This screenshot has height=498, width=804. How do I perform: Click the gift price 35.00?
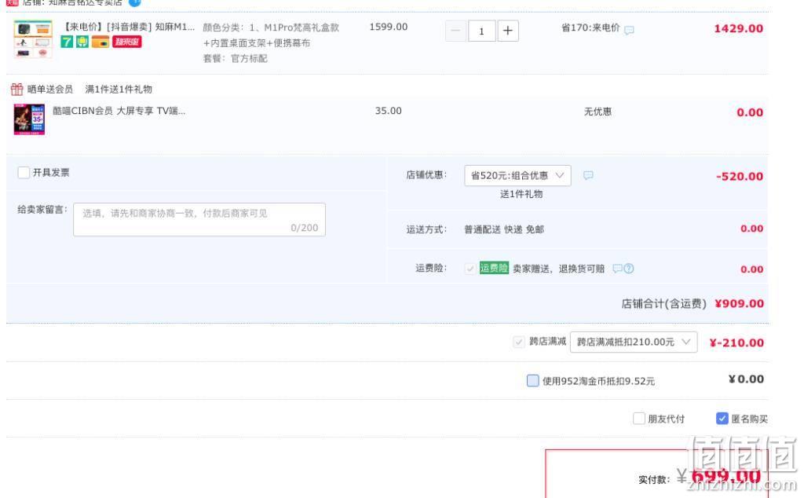pyautogui.click(x=388, y=111)
